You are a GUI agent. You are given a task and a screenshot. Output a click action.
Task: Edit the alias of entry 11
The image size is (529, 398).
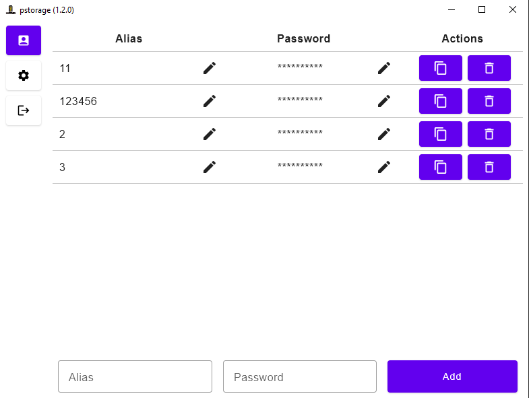210,68
